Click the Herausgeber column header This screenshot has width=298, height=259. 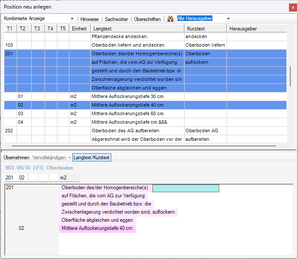point(256,29)
